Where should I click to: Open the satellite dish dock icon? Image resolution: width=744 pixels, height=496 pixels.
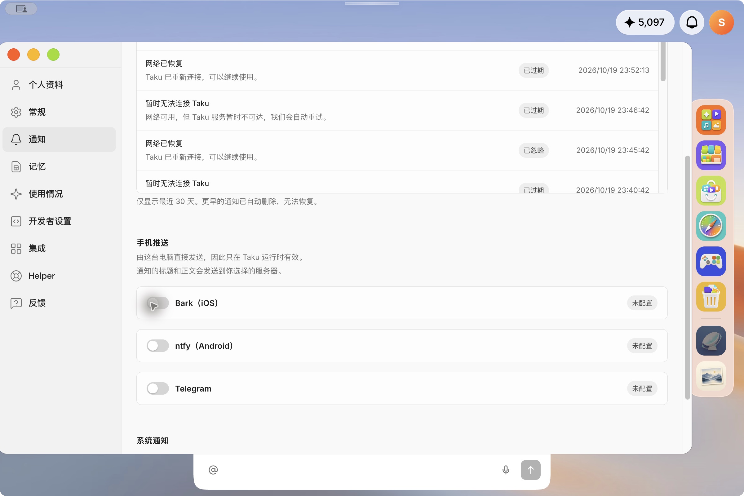(711, 341)
